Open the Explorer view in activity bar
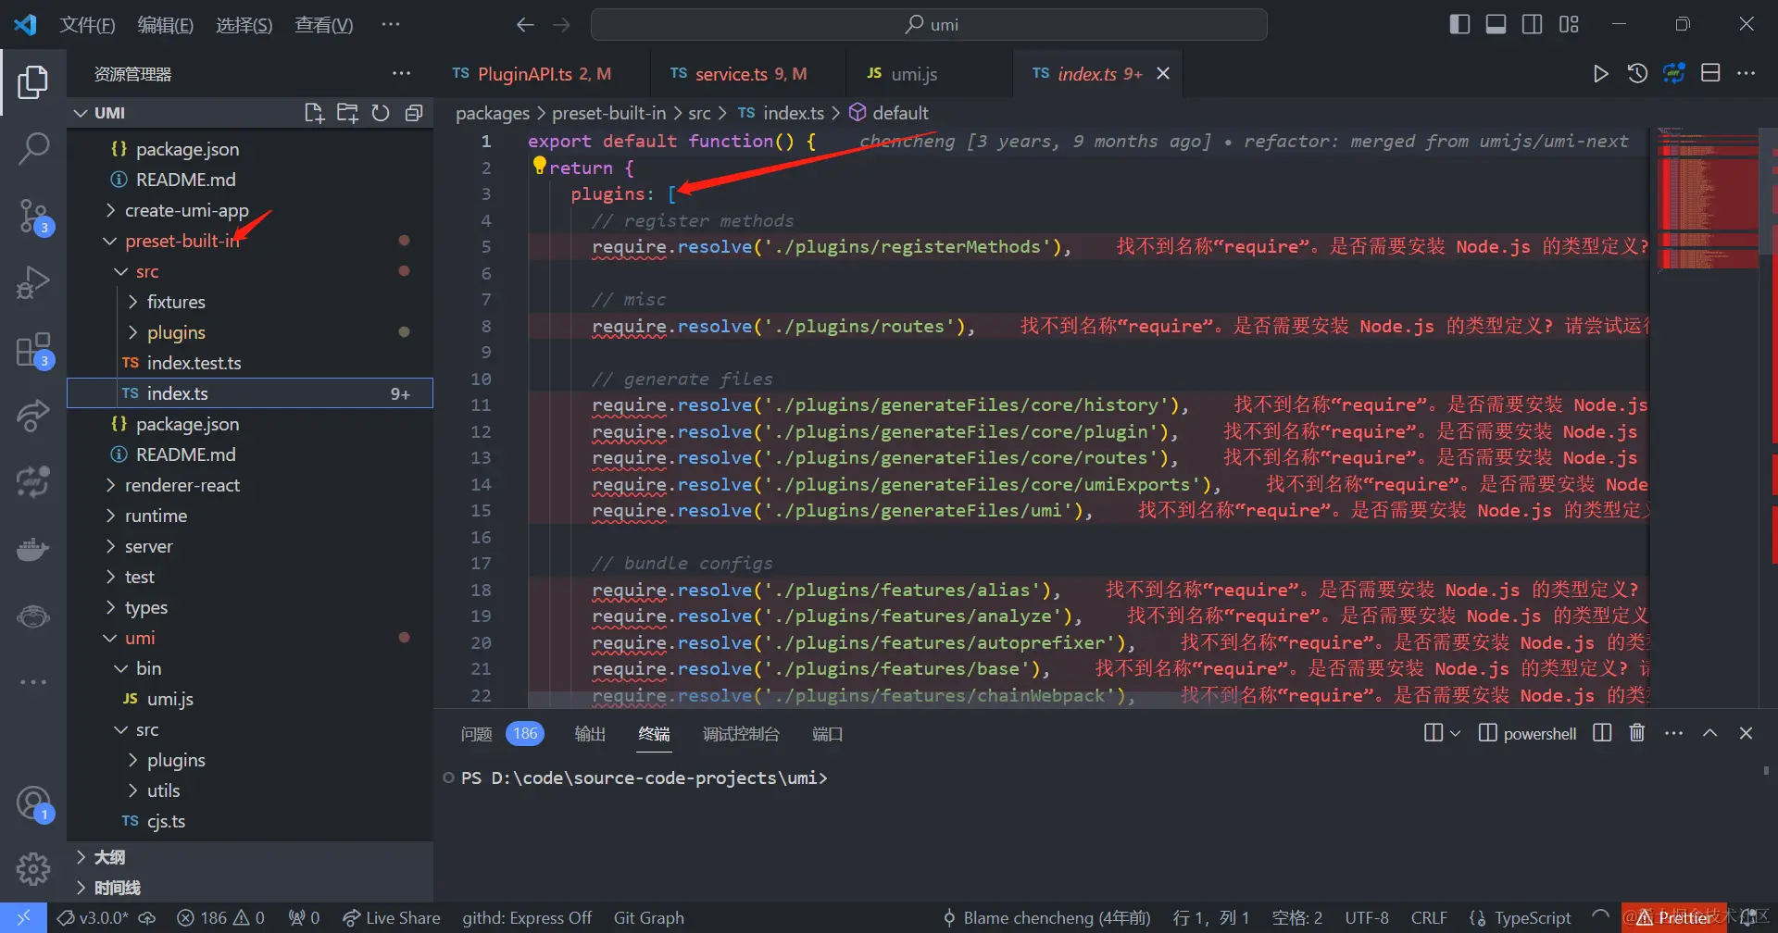The width and height of the screenshot is (1778, 933). (33, 82)
